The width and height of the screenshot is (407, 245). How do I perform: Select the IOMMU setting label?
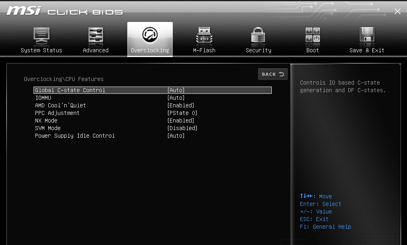click(43, 98)
